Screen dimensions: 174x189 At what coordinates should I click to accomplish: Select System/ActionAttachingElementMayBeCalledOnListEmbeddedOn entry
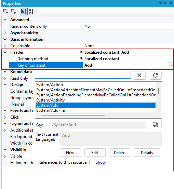coord(95,90)
